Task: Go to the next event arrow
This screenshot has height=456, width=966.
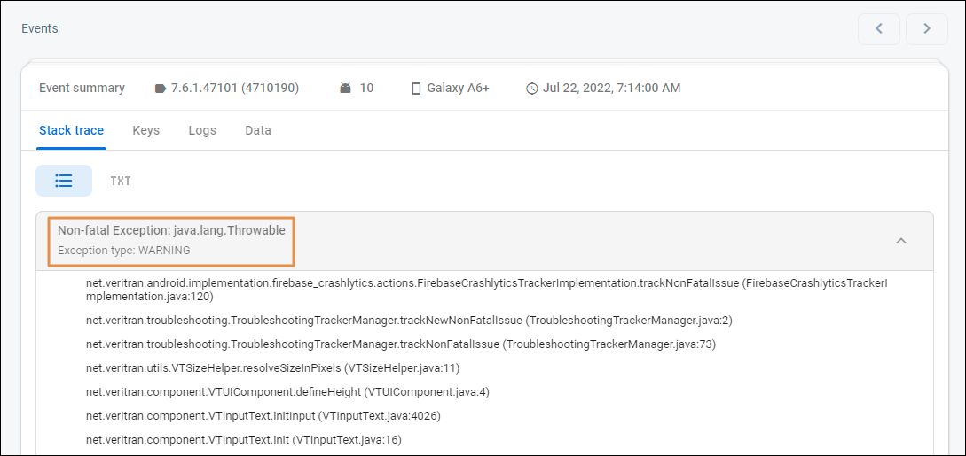Action: click(x=926, y=28)
